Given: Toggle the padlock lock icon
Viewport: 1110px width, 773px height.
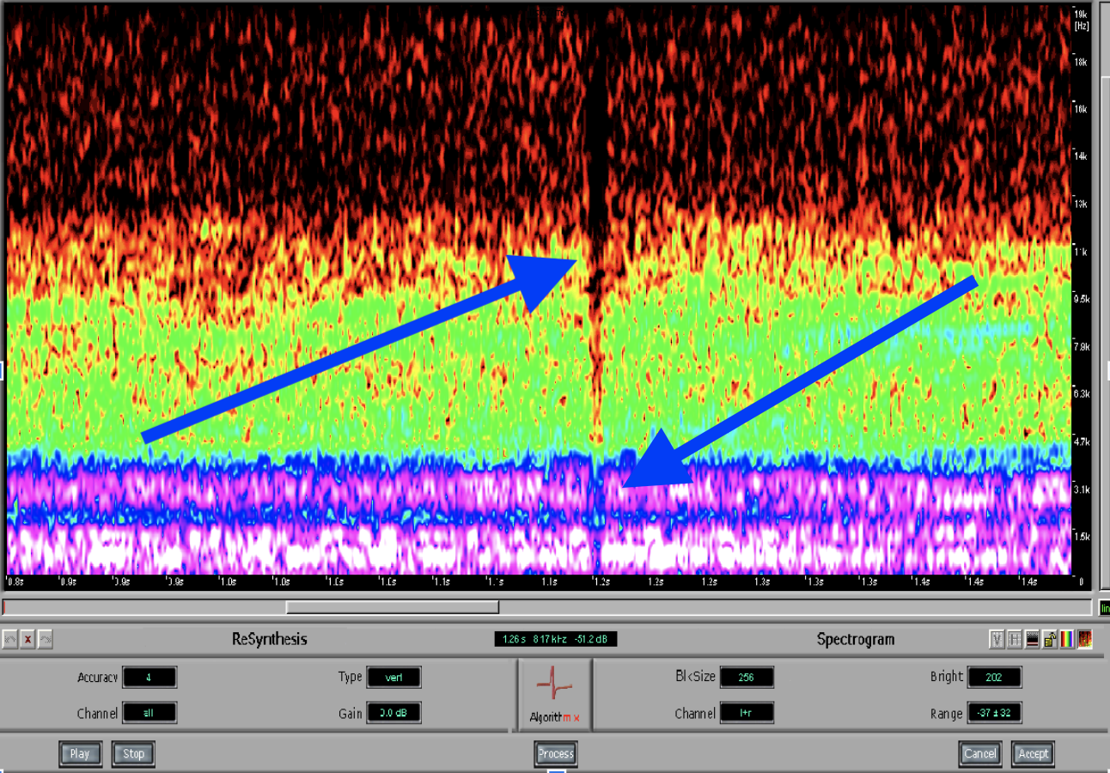Looking at the screenshot, I should [x=1050, y=639].
